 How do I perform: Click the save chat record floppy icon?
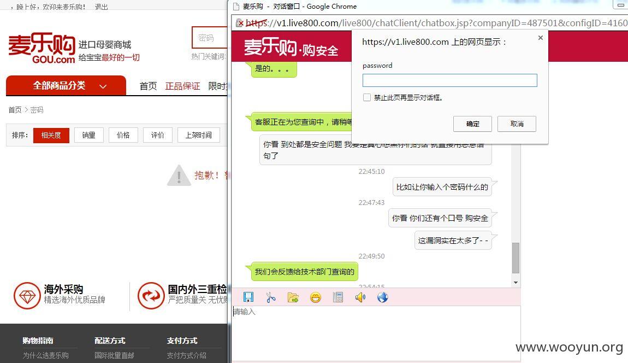[x=248, y=297]
